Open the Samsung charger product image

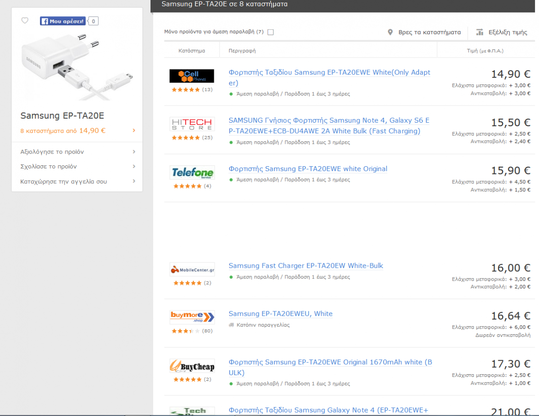[x=77, y=66]
